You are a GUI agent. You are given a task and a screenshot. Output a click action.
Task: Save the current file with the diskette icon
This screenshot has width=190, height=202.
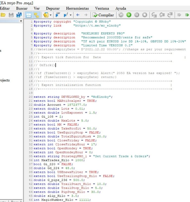pos(11,15)
